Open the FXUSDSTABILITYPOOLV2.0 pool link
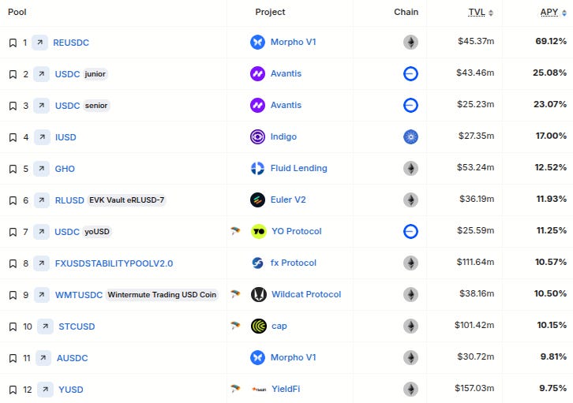 [114, 263]
